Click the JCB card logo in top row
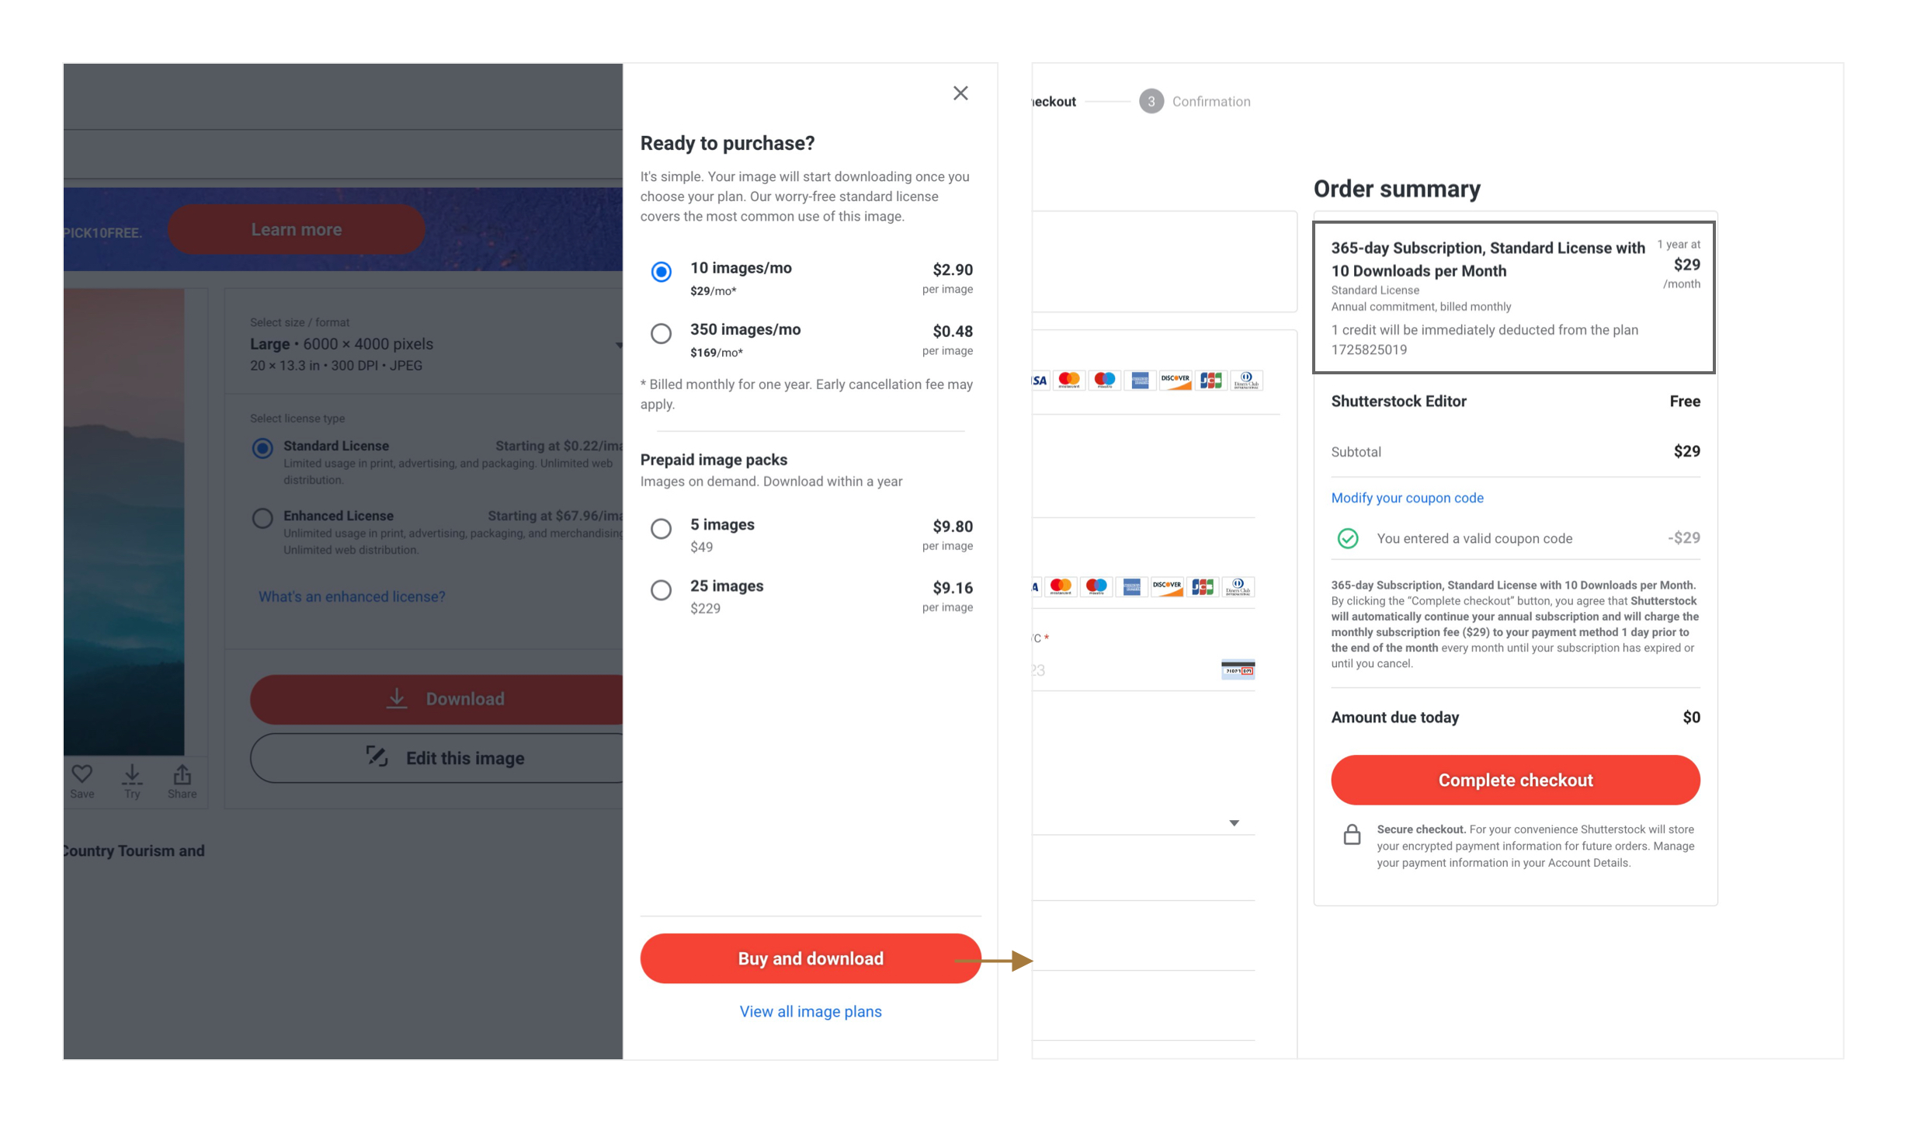The image size is (1910, 1123). tap(1210, 380)
